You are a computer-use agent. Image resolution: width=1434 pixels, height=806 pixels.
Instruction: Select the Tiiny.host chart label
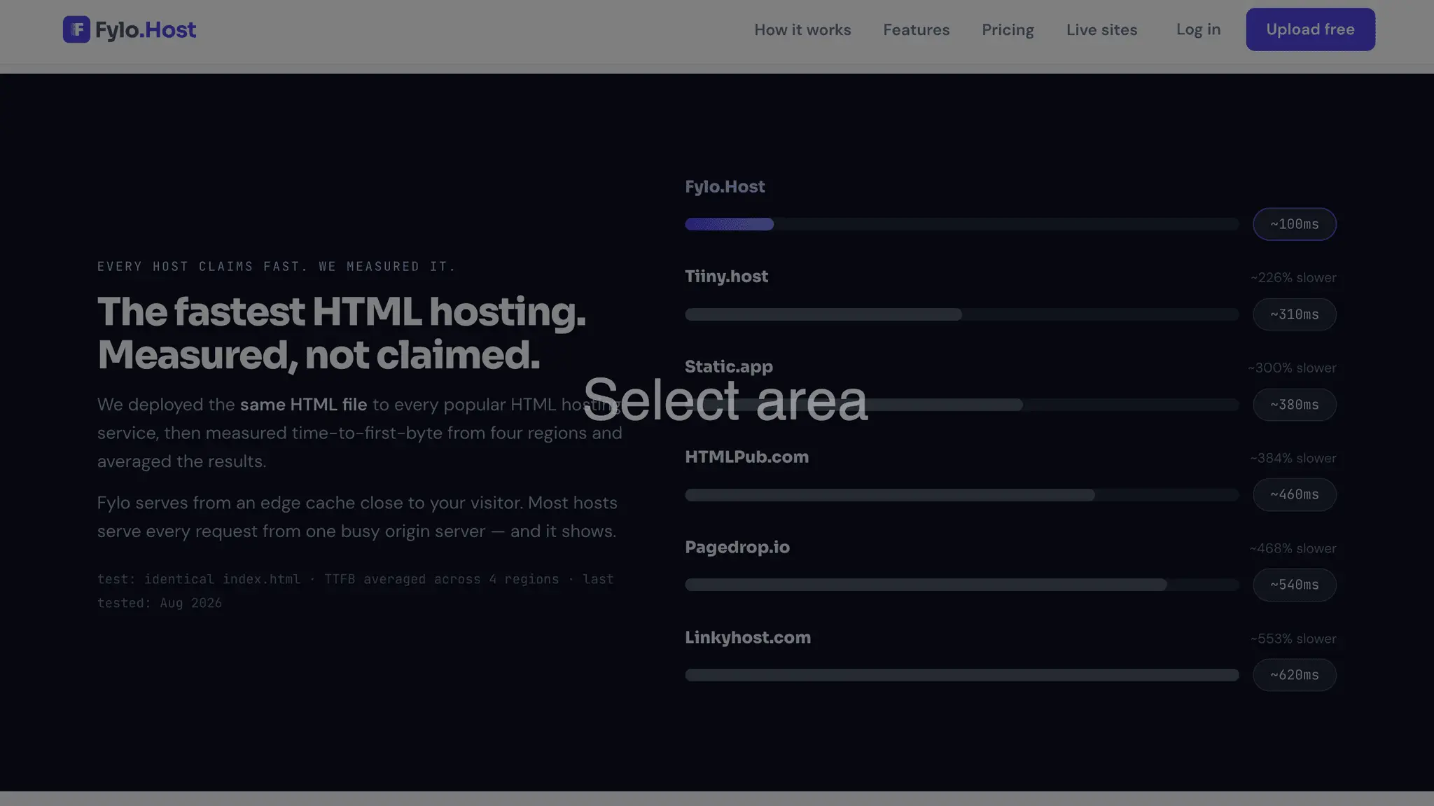pyautogui.click(x=726, y=277)
